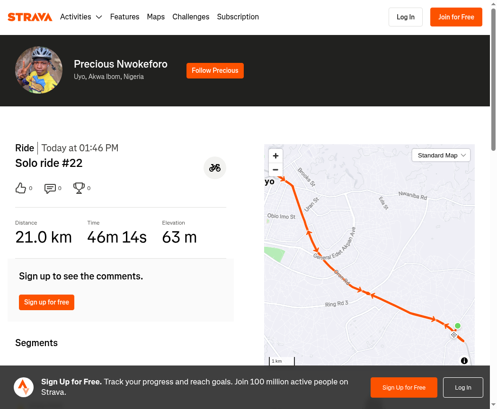The image size is (497, 409).
Task: Click the bicycle ride type icon
Action: tap(215, 168)
